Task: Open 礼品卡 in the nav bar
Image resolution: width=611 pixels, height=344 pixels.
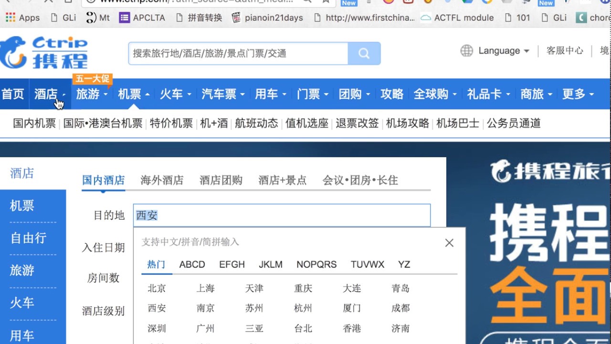Action: pyautogui.click(x=485, y=94)
